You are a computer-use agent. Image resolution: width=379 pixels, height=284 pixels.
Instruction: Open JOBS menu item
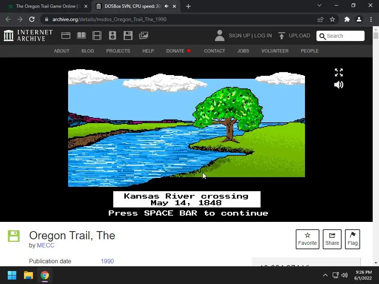[243, 51]
